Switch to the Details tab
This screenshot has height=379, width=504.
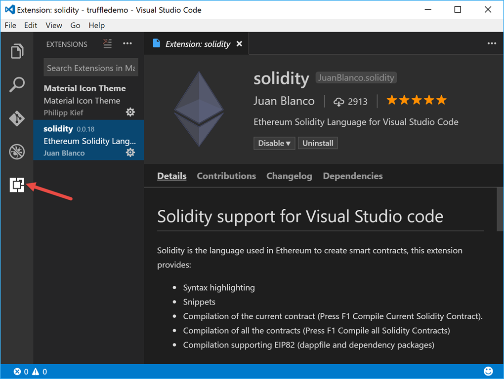click(171, 176)
